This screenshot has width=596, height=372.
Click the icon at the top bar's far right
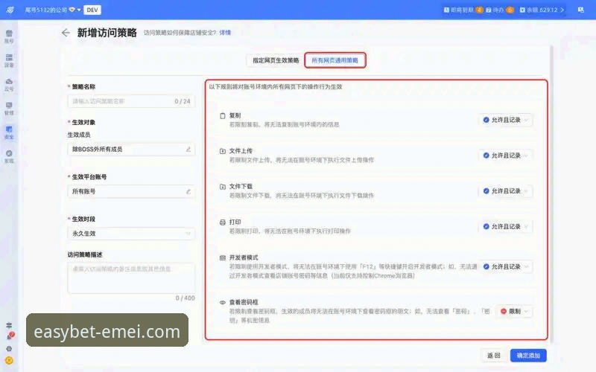[581, 10]
